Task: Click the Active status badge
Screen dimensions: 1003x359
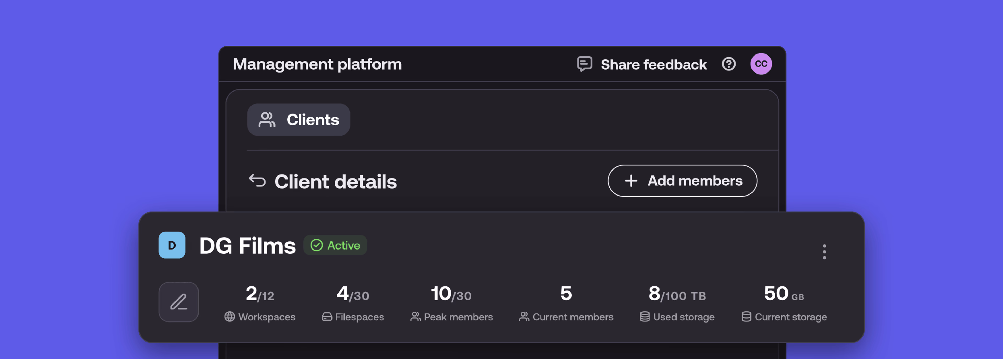Action: [x=335, y=245]
